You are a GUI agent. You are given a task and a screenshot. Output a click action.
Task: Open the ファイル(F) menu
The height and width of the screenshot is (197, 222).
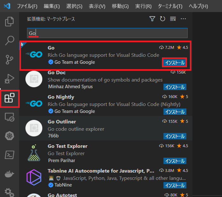pyautogui.click(x=27, y=6)
